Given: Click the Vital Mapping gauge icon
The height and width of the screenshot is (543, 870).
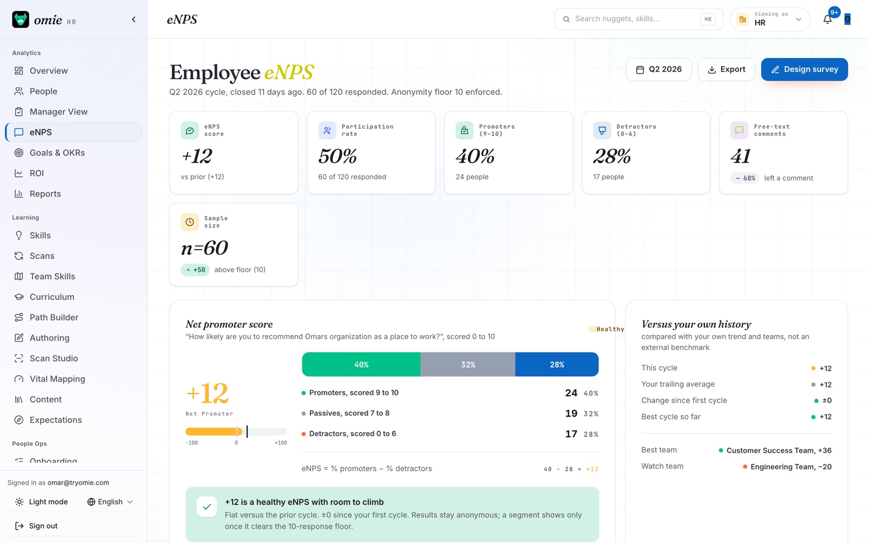Looking at the screenshot, I should pos(19,379).
